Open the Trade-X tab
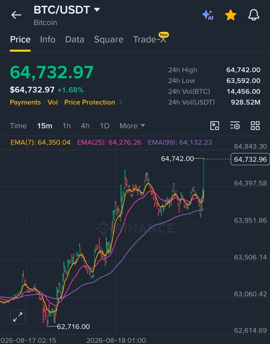Screen dimensions: 270x344 [150, 39]
